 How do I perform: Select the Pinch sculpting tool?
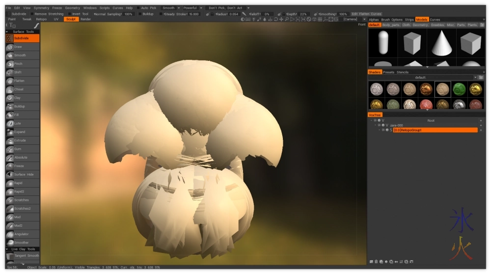[x=18, y=64]
